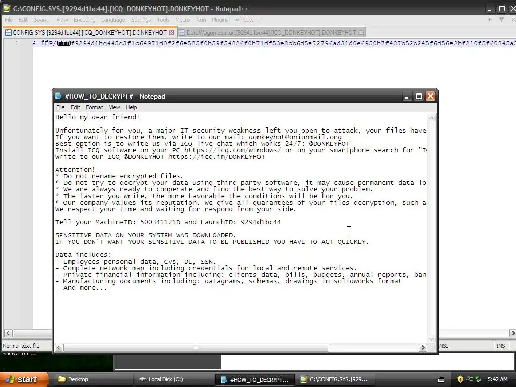This screenshot has width=516, height=387.
Task: Click 'Hello my dear friend!' line
Action: (x=97, y=117)
